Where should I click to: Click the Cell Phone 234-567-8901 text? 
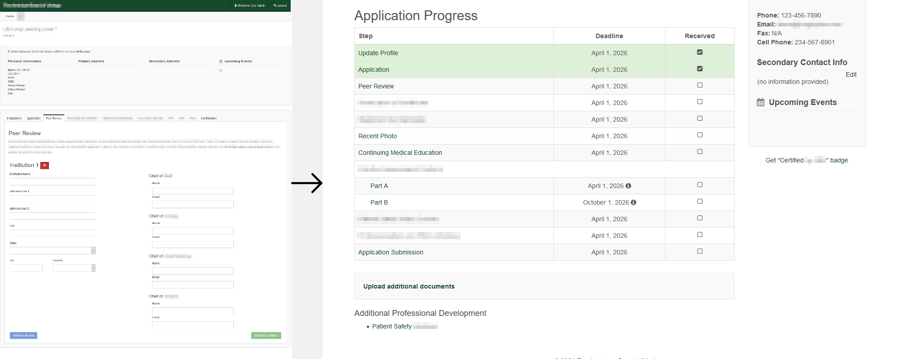coord(814,42)
